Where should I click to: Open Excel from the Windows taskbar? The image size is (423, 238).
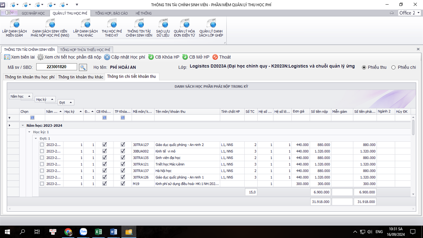[x=98, y=232]
